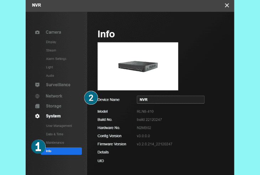Click the Device Name input field
The width and height of the screenshot is (260, 175).
click(171, 100)
